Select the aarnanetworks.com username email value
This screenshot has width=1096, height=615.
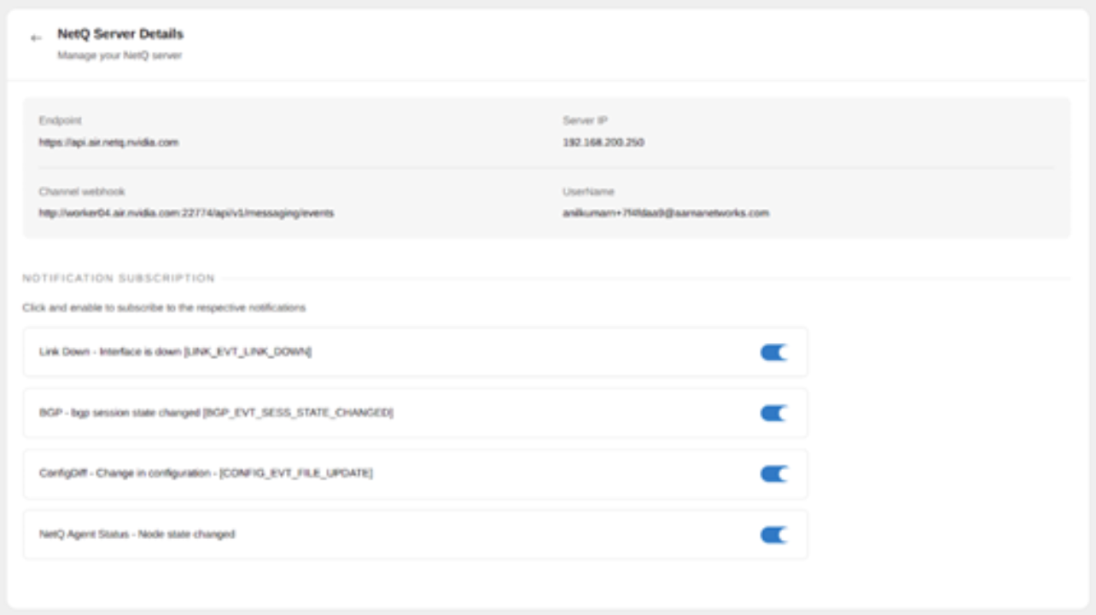coord(666,213)
